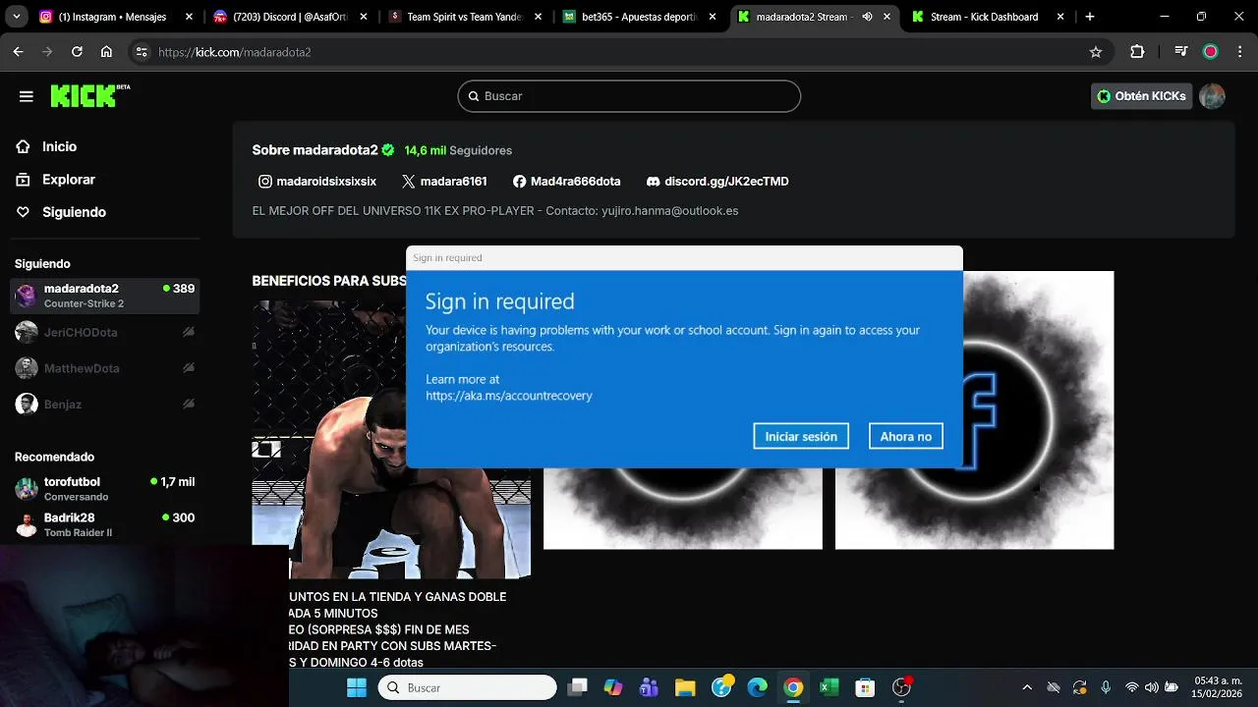Click the microphone icon in system tray
Viewport: 1258px width, 707px height.
(1106, 687)
